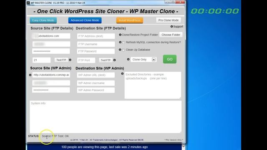The width and height of the screenshot is (267, 150).
Task: Click the 00:00:00 timer display
Action: [x=215, y=11]
